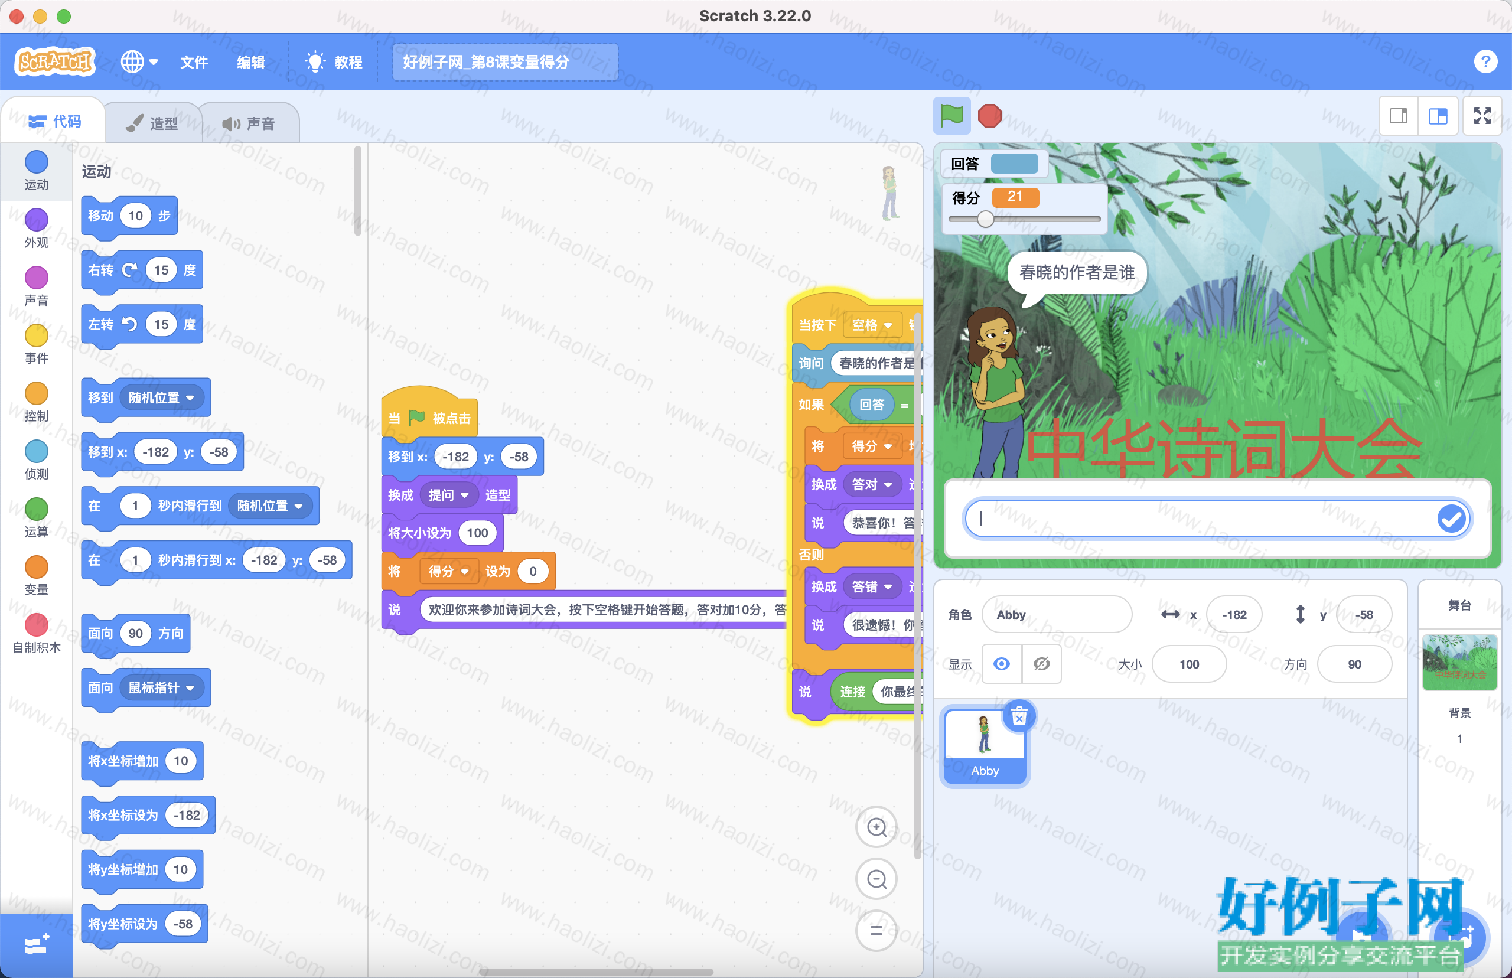Viewport: 1512px width, 978px height.
Task: Select the 声音 block category circle
Action: click(36, 278)
